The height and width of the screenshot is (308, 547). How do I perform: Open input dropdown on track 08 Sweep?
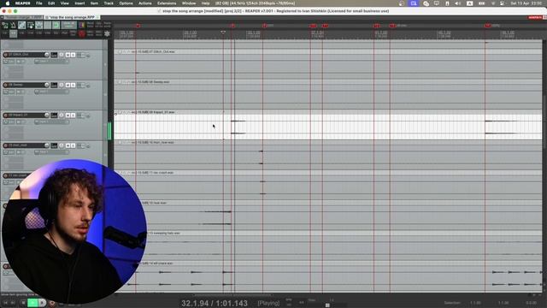click(x=51, y=92)
